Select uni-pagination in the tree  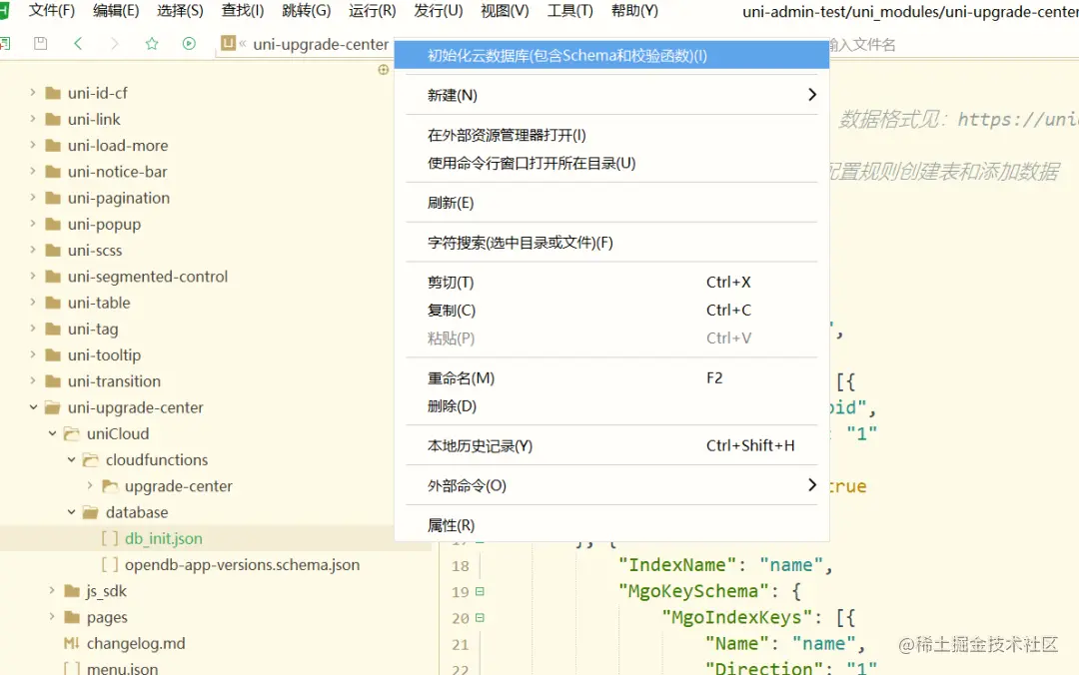(118, 198)
